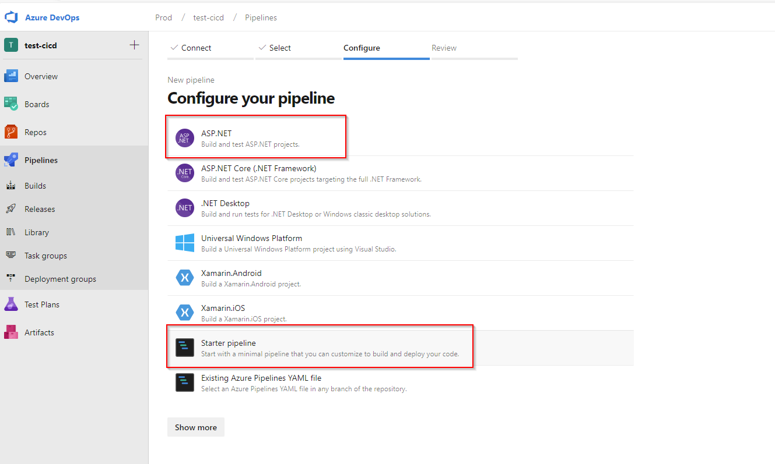
Task: Click the ASP.NET Core template icon
Action: [x=185, y=173]
